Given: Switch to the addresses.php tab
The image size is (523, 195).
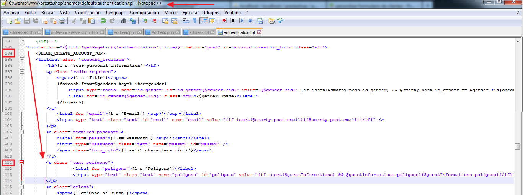Looking at the screenshot, I should click(x=22, y=32).
